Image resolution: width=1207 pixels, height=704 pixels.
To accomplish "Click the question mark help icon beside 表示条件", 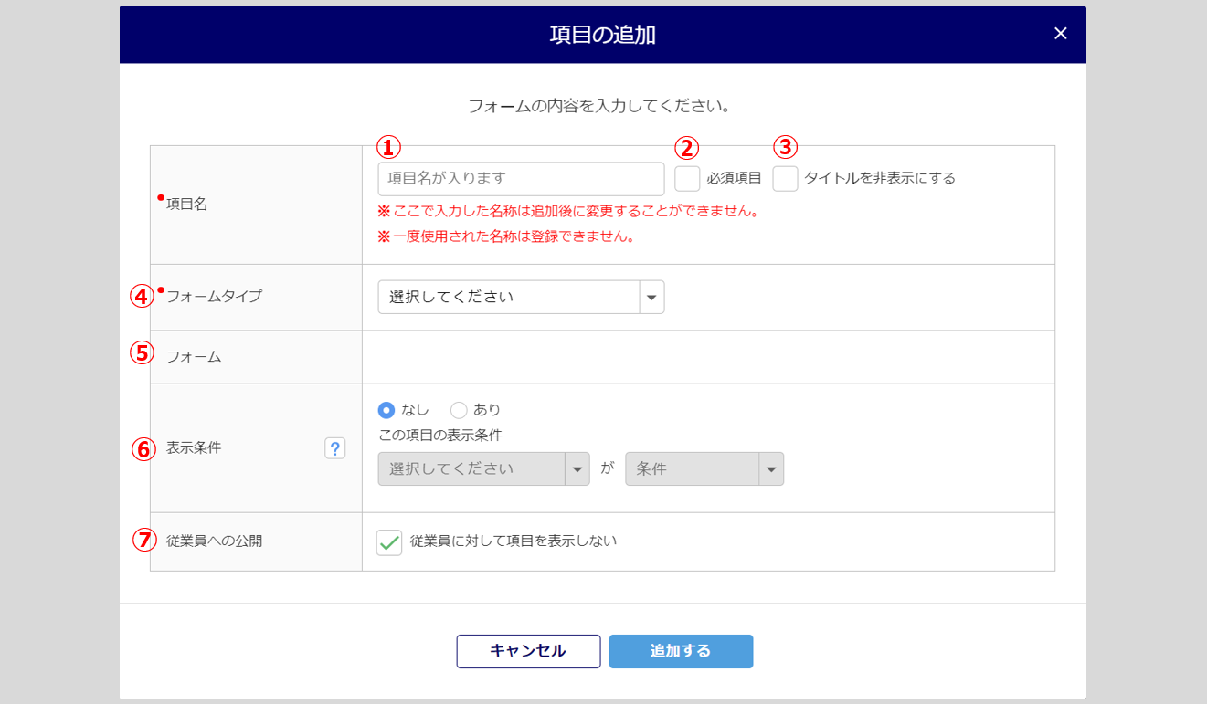I will [335, 448].
